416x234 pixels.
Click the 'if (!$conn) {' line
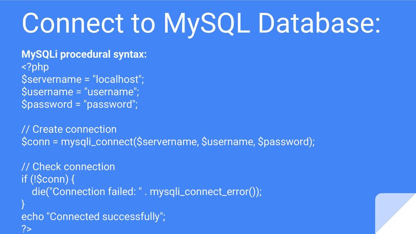coord(48,179)
